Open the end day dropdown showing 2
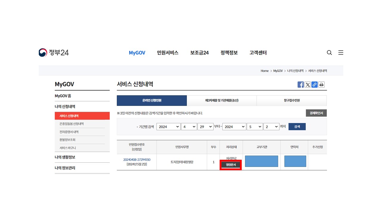 [x=271, y=127]
